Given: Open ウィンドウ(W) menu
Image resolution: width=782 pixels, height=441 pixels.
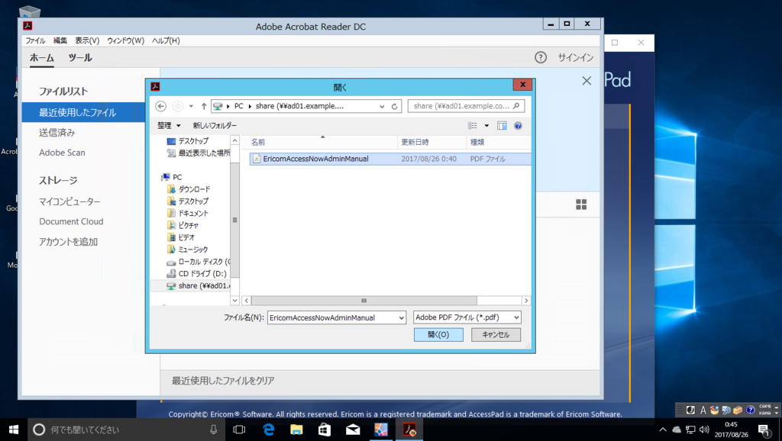Looking at the screenshot, I should [126, 40].
